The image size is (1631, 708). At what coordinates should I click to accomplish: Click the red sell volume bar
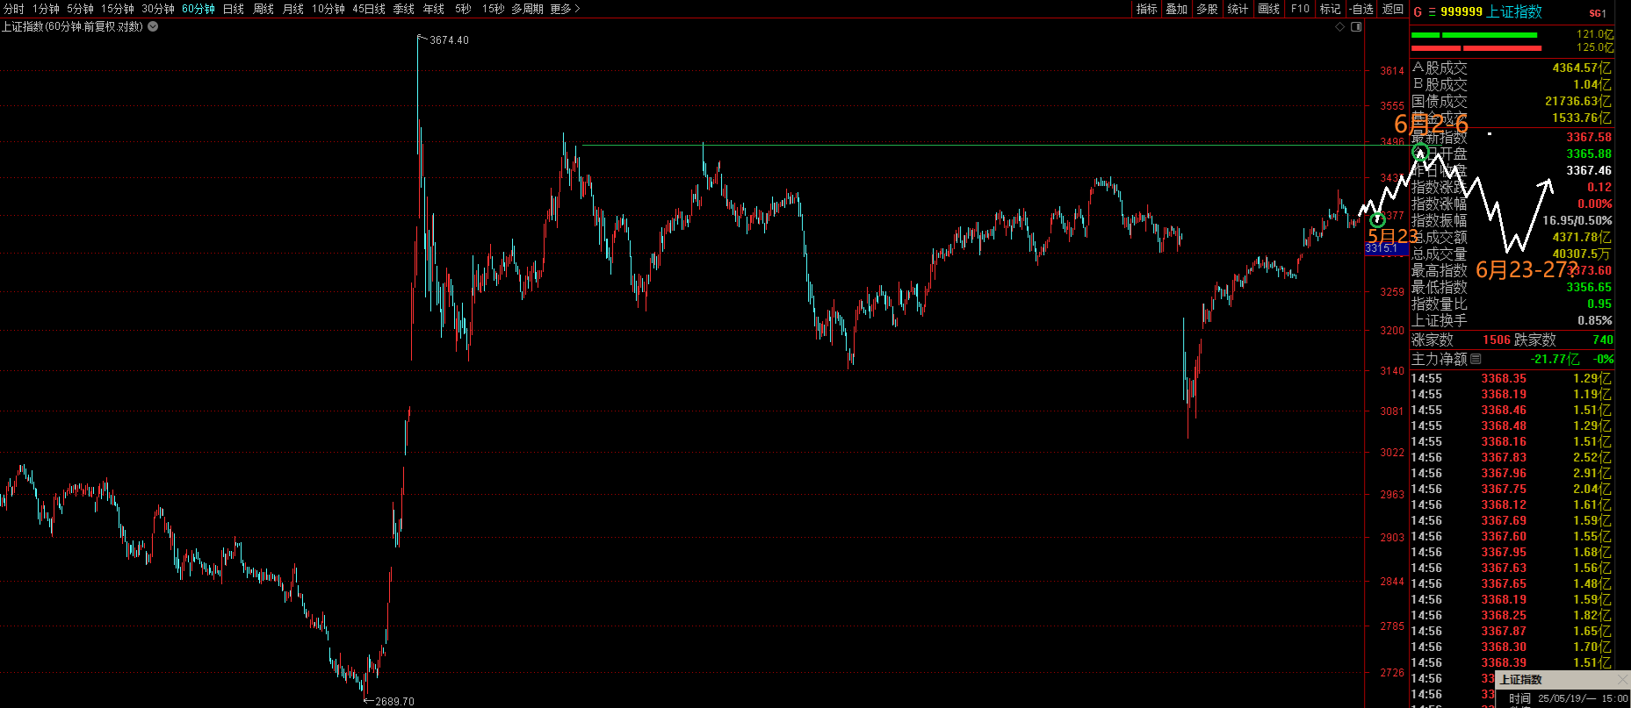click(1476, 47)
